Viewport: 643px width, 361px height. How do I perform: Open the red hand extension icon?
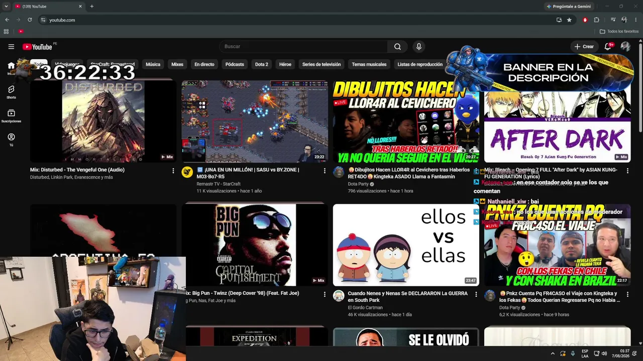(x=585, y=20)
